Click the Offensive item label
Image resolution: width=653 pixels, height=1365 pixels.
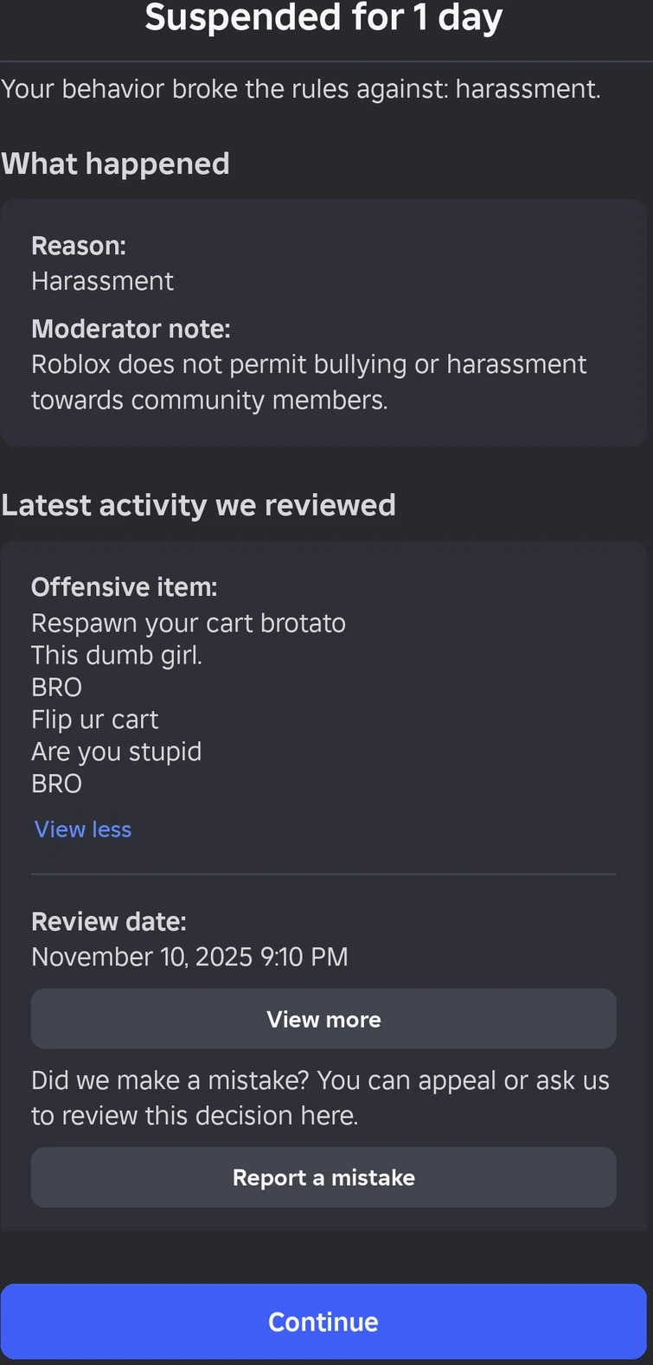[124, 586]
